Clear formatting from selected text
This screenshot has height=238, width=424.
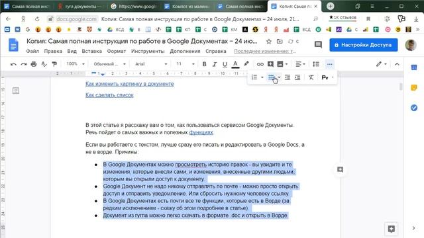point(311,77)
